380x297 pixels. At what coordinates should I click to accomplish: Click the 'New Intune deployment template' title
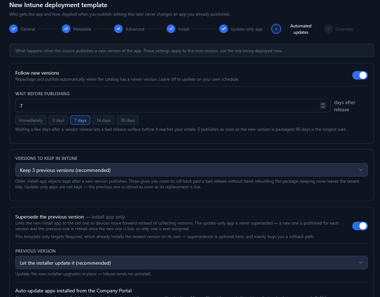[58, 5]
